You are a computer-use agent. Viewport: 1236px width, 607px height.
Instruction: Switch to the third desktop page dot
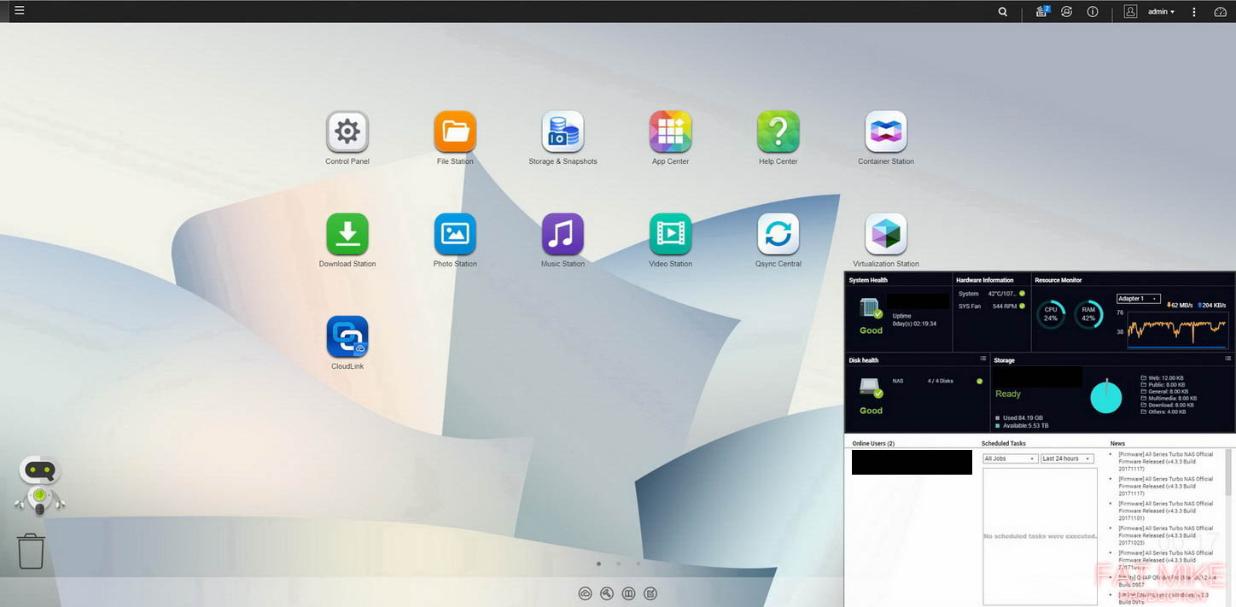pos(638,563)
